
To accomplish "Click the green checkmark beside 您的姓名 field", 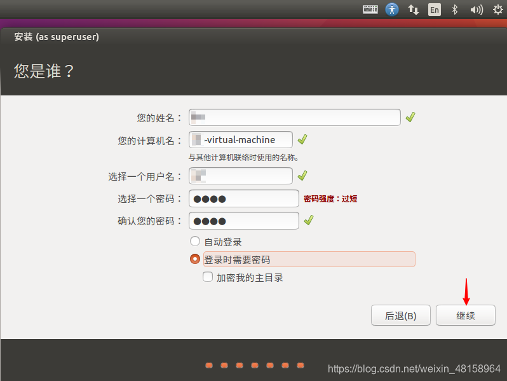I will [x=410, y=117].
